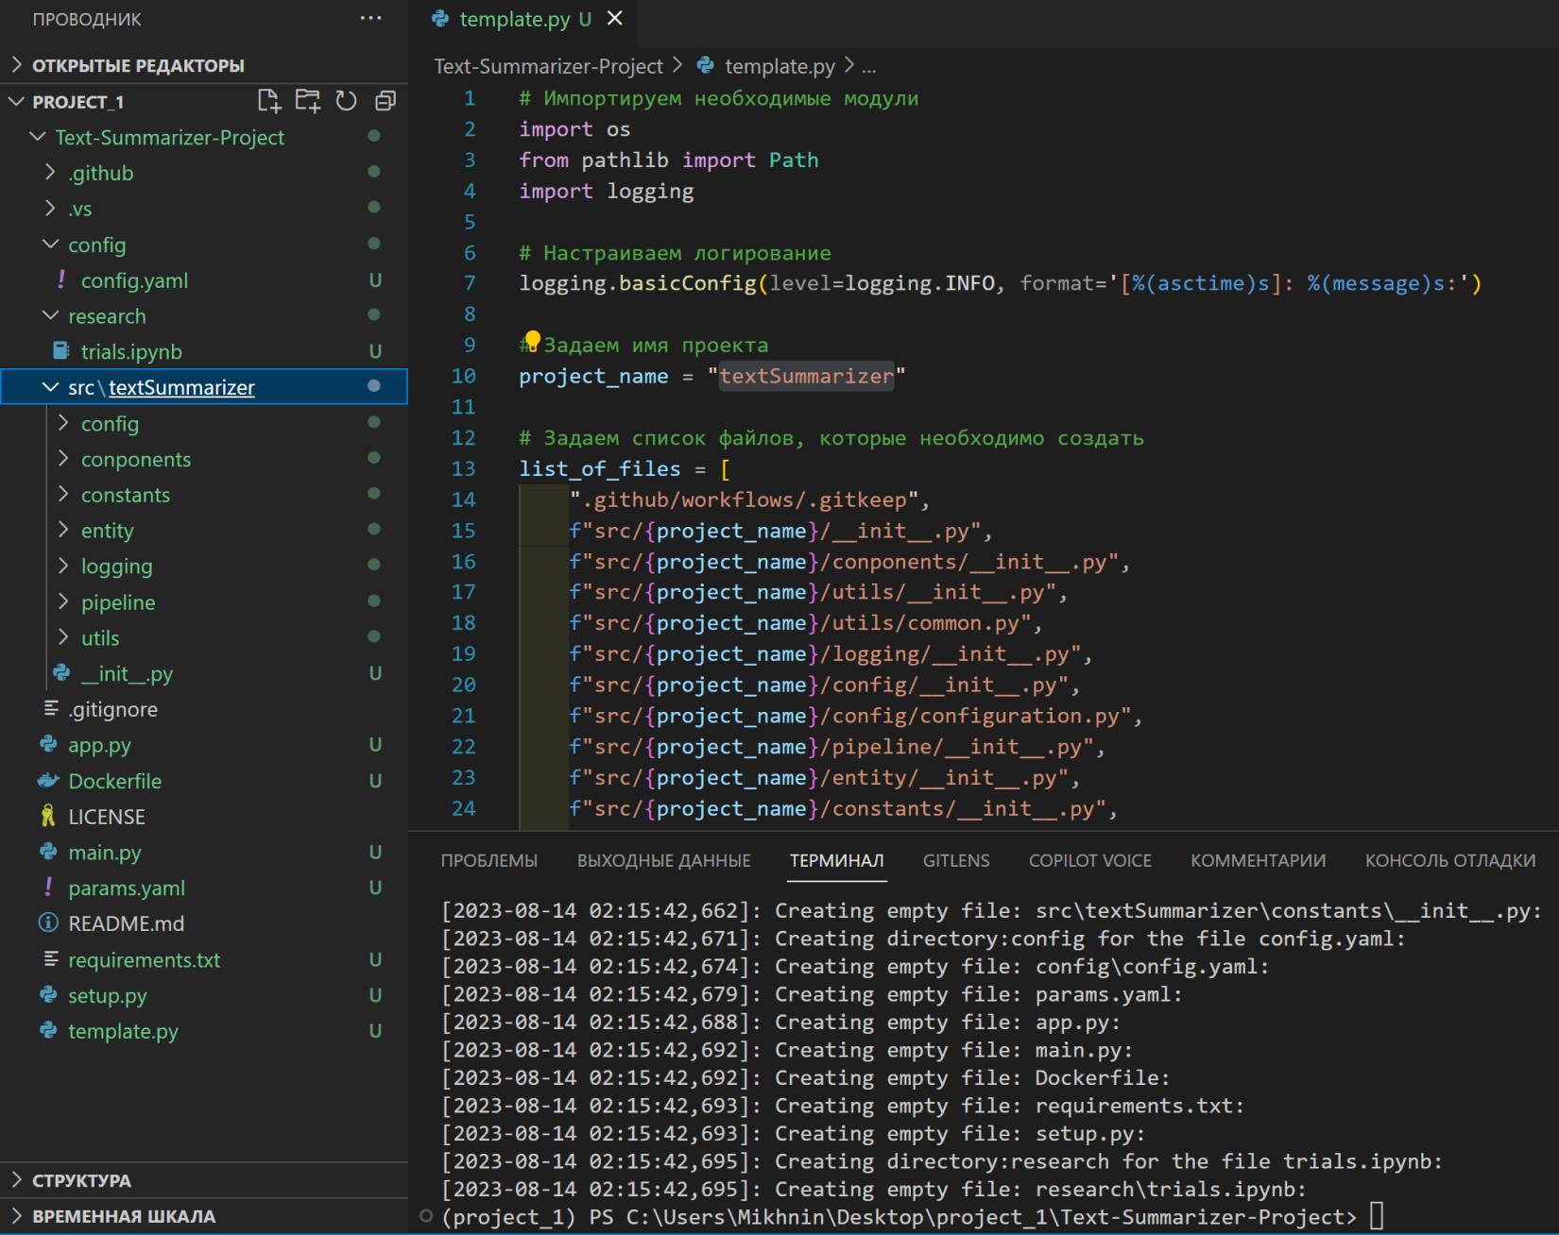Click the lightbulb quick-fix icon on line 9
This screenshot has height=1235, width=1559.
[x=532, y=341]
